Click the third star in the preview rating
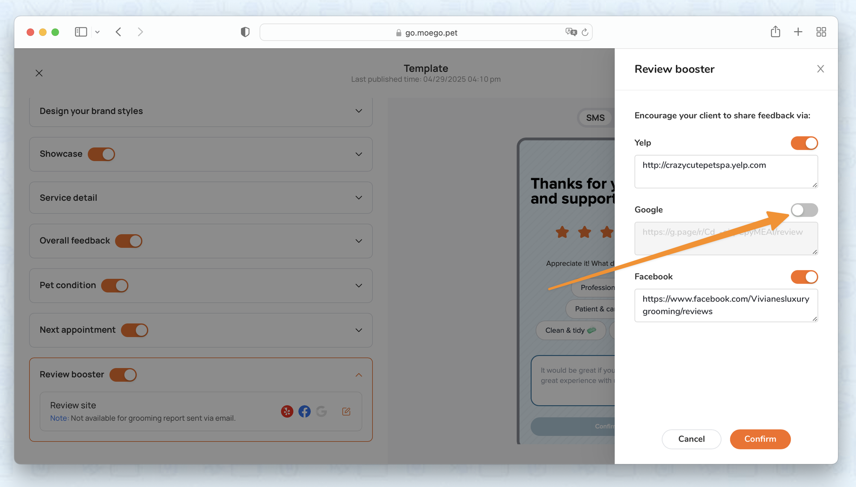Image resolution: width=856 pixels, height=487 pixels. pos(606,232)
